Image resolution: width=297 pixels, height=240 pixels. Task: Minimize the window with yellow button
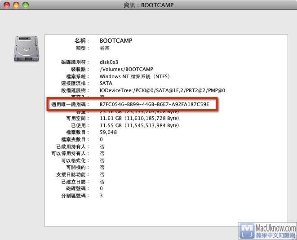pos(17,5)
